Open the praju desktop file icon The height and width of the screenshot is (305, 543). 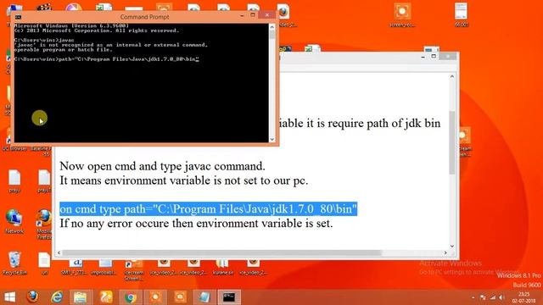click(14, 181)
